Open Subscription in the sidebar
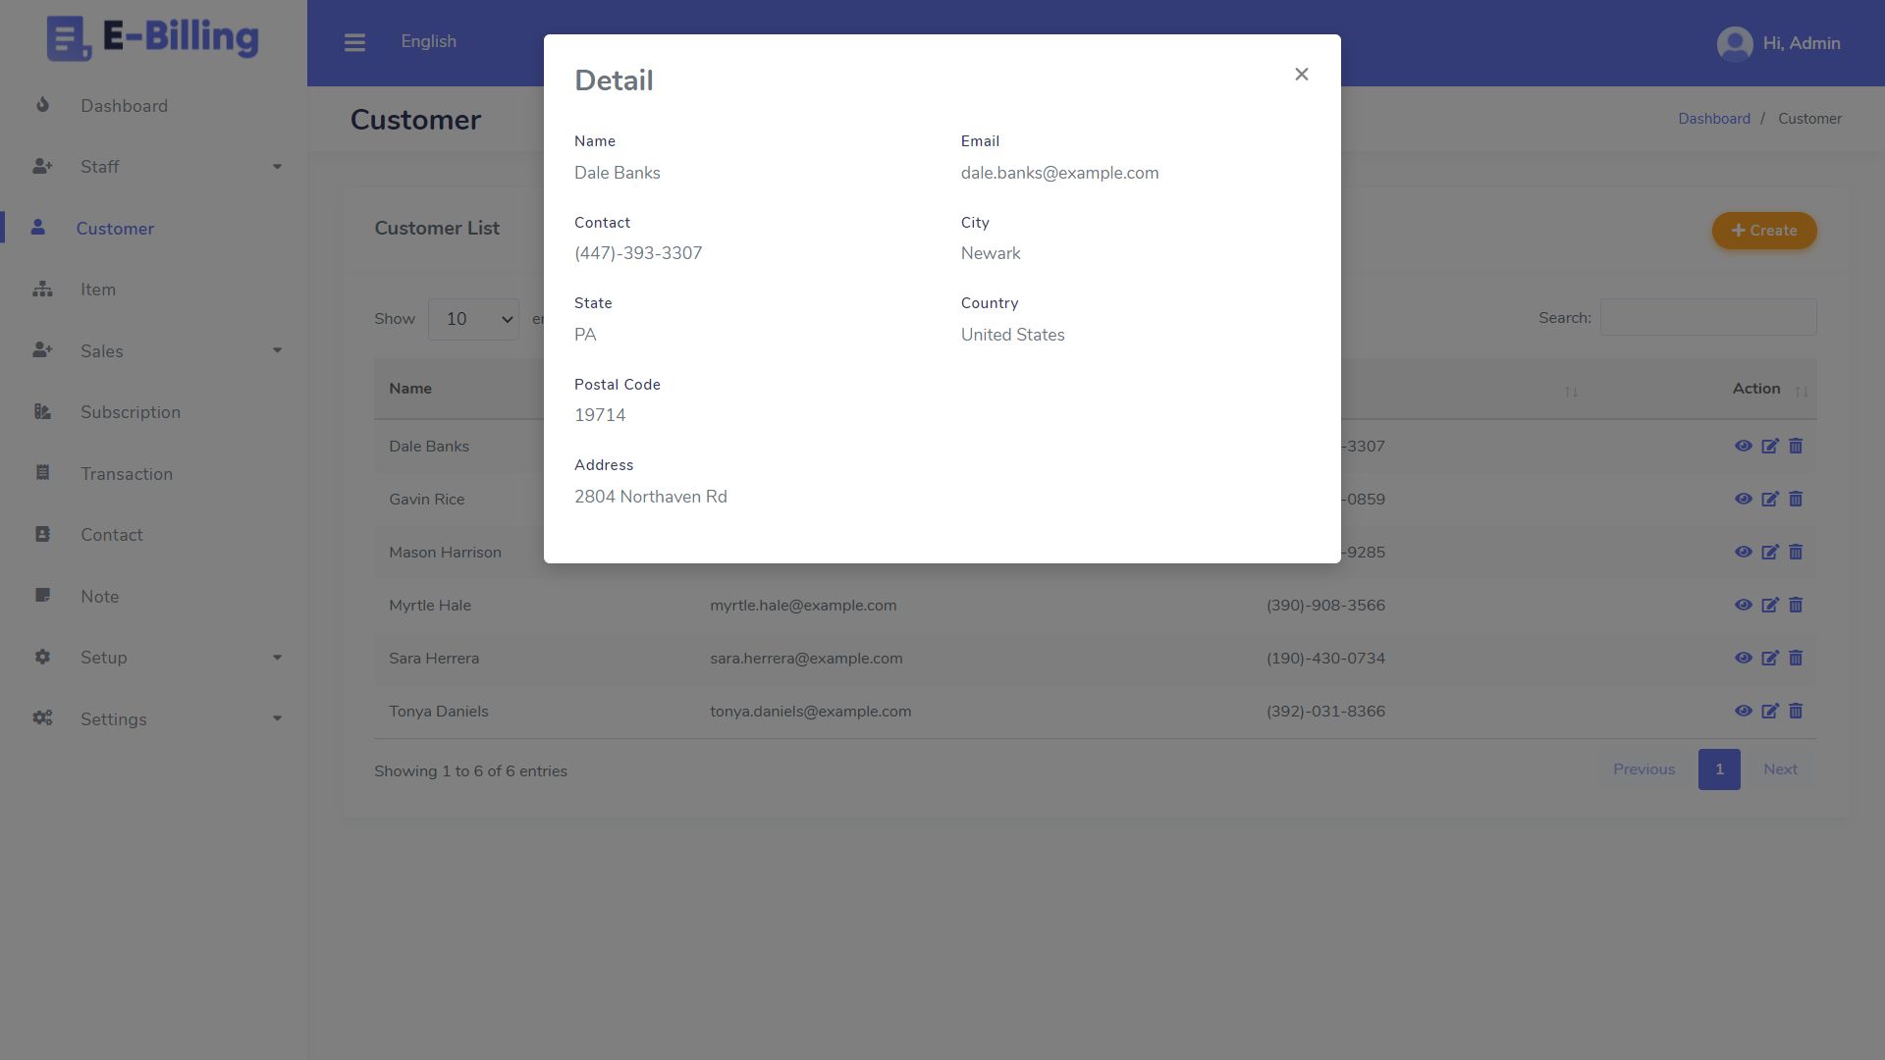Screen dimensions: 1885x1060 coord(131,412)
